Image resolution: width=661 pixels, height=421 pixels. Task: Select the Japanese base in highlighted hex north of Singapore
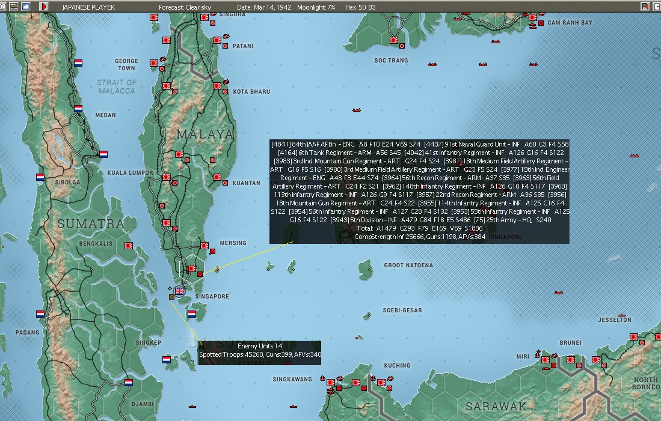pyautogui.click(x=192, y=268)
